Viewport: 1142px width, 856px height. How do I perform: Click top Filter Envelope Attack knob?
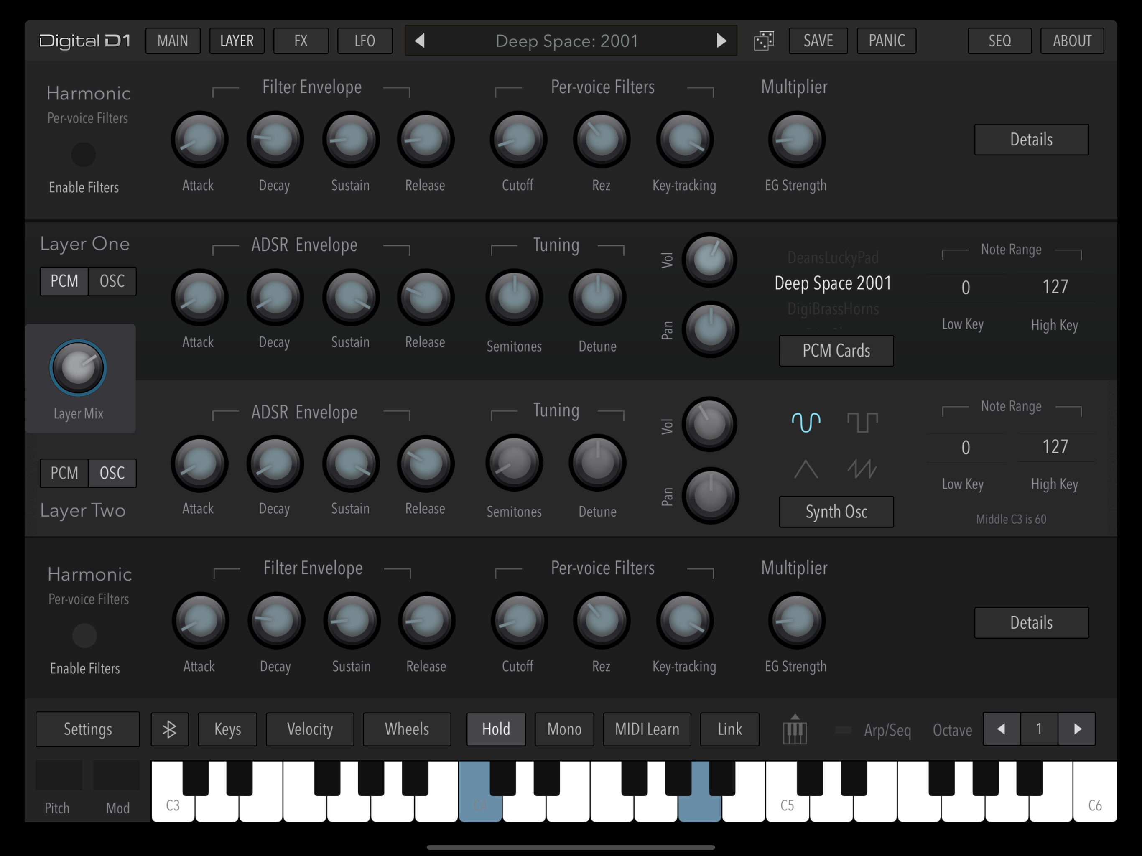tap(199, 140)
